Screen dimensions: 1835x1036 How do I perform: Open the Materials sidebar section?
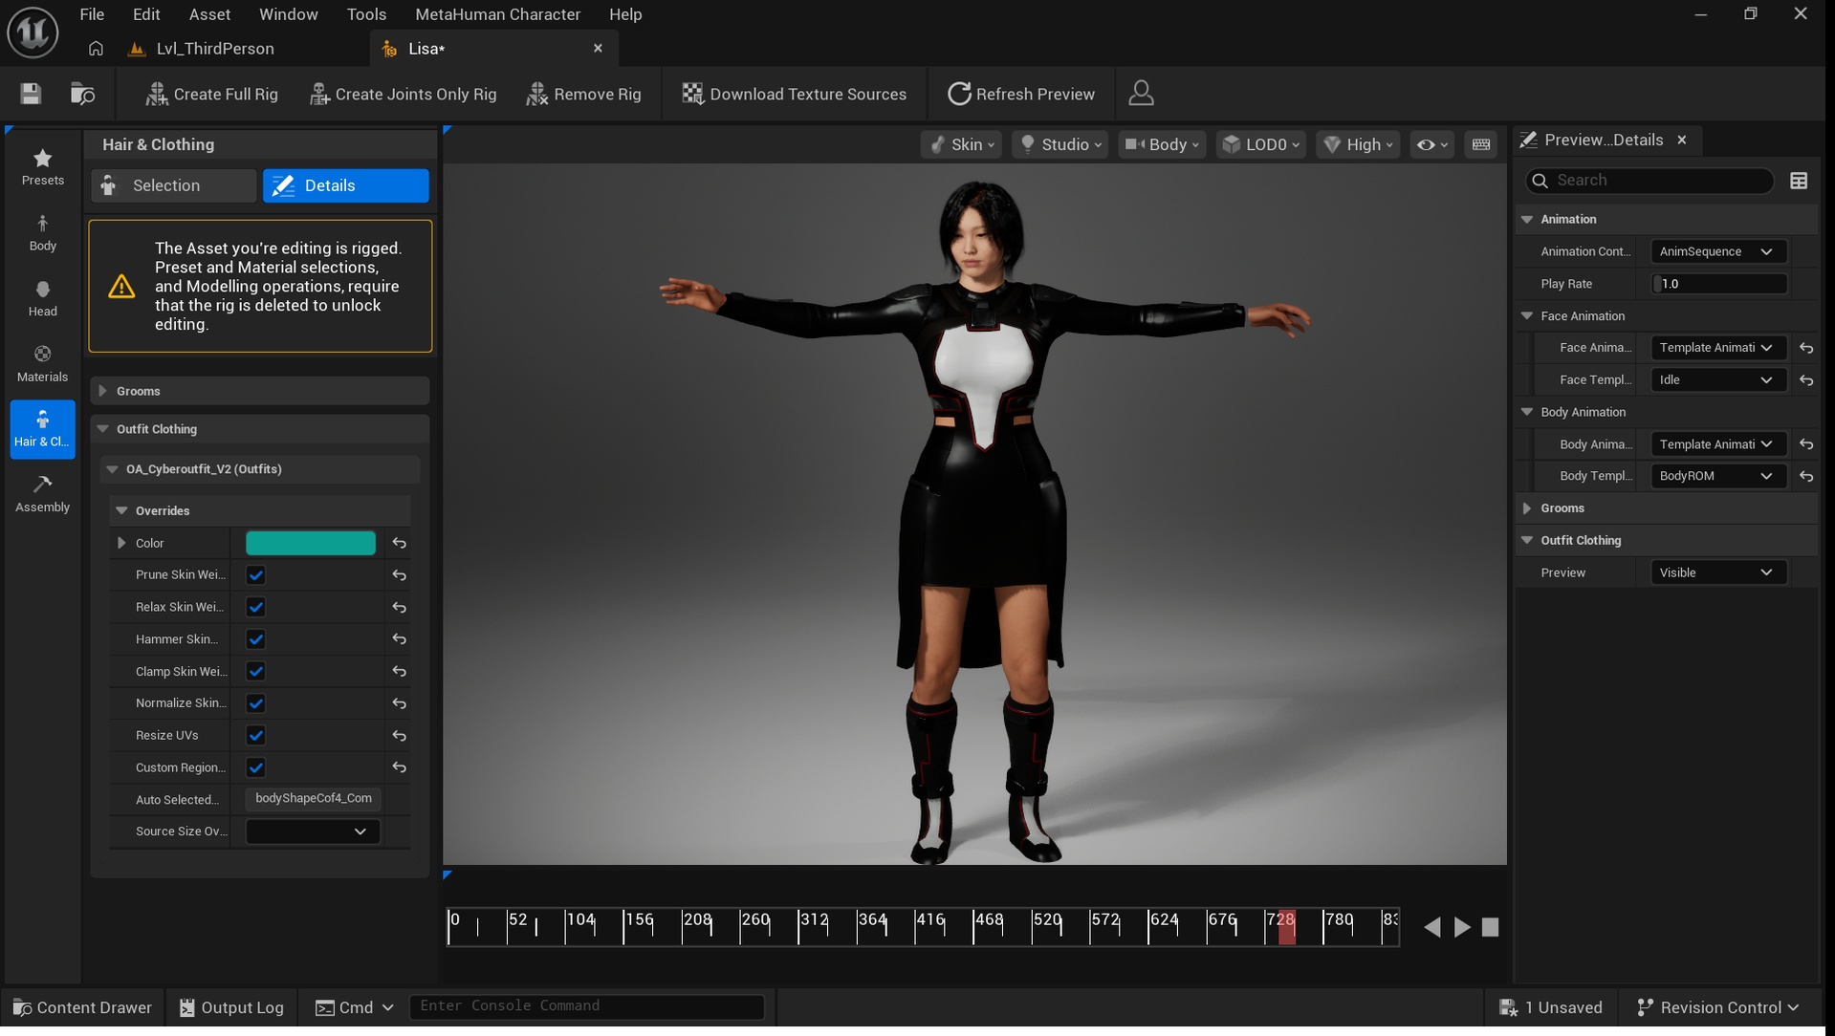43,364
